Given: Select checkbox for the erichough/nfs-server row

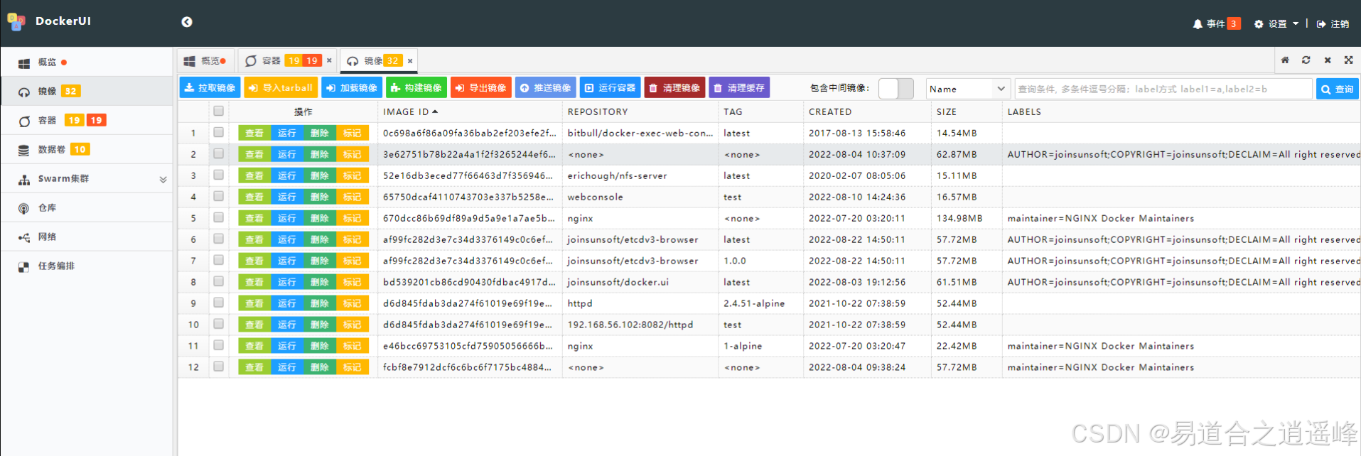Looking at the screenshot, I should click(218, 175).
